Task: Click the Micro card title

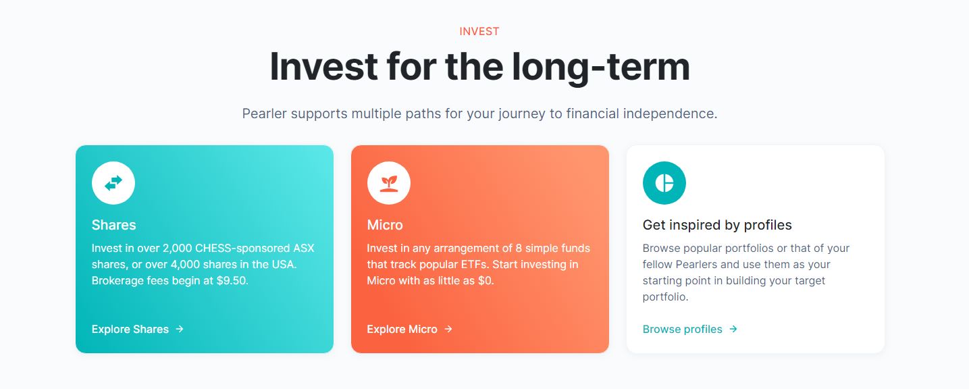Action: pyautogui.click(x=384, y=225)
